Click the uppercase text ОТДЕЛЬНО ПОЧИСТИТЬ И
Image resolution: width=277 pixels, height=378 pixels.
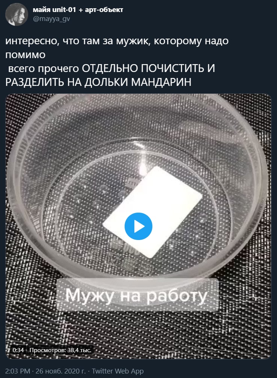tap(148, 69)
